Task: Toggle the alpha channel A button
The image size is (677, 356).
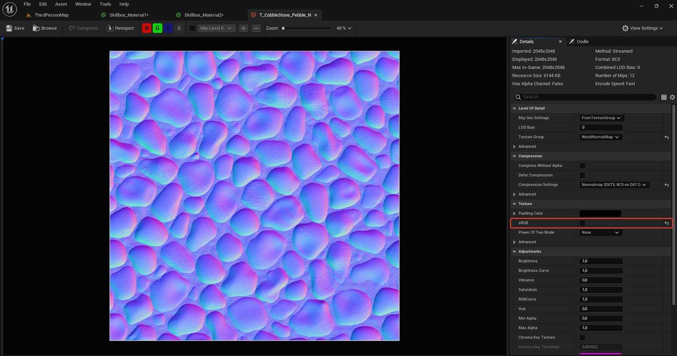Action: click(x=178, y=28)
